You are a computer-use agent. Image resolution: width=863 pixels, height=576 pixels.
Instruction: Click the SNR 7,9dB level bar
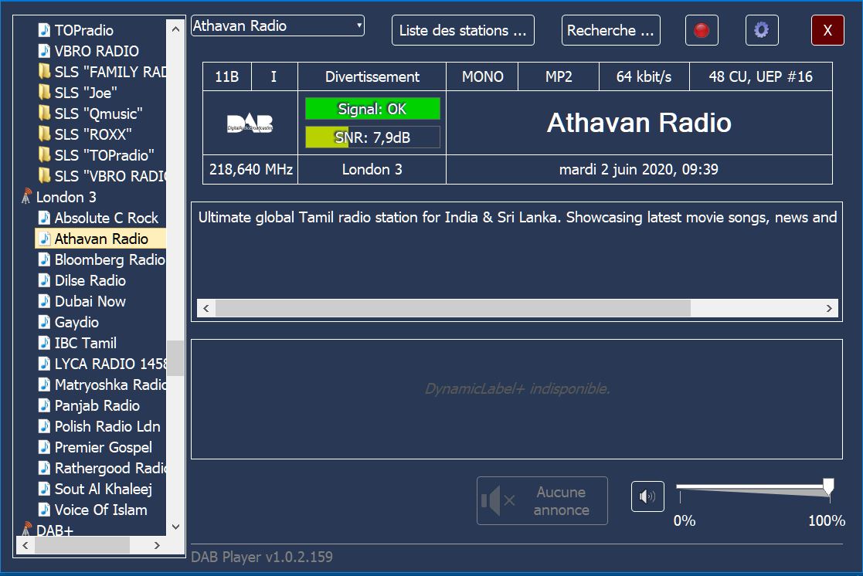pos(372,137)
